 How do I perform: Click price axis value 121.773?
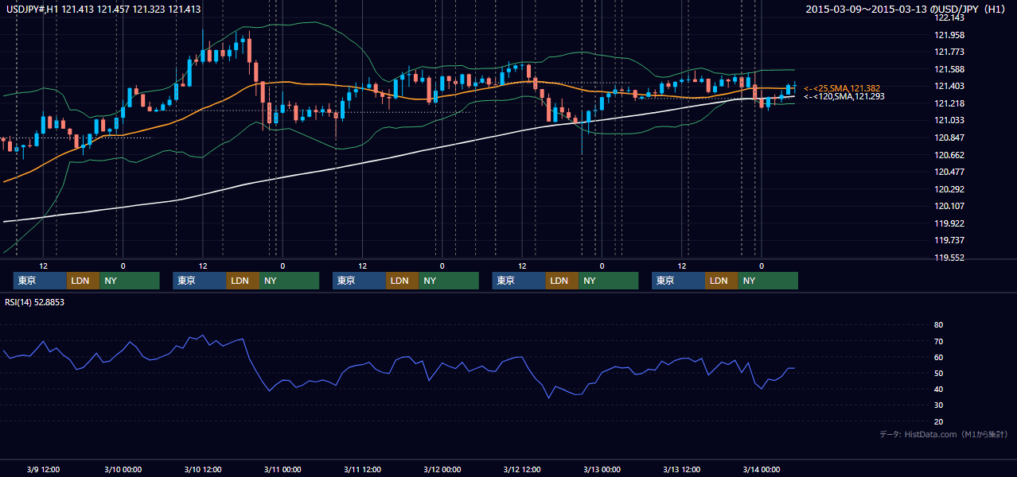949,52
